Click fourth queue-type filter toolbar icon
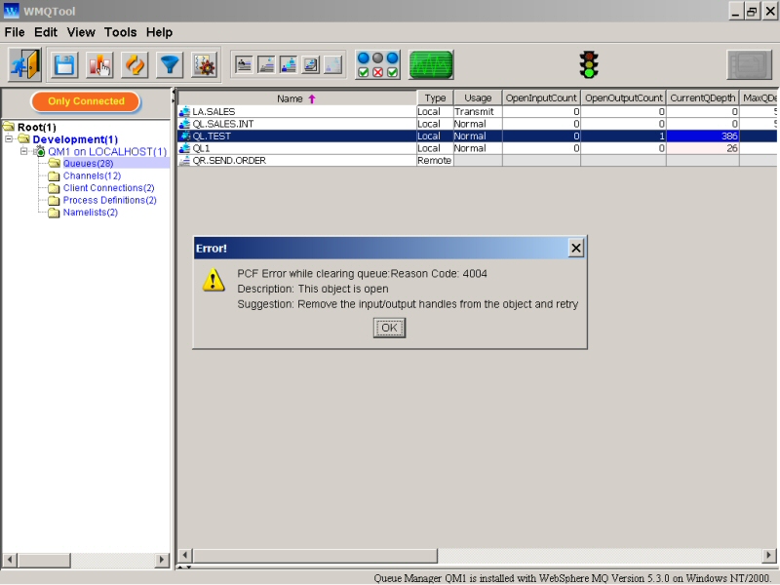 pyautogui.click(x=311, y=64)
